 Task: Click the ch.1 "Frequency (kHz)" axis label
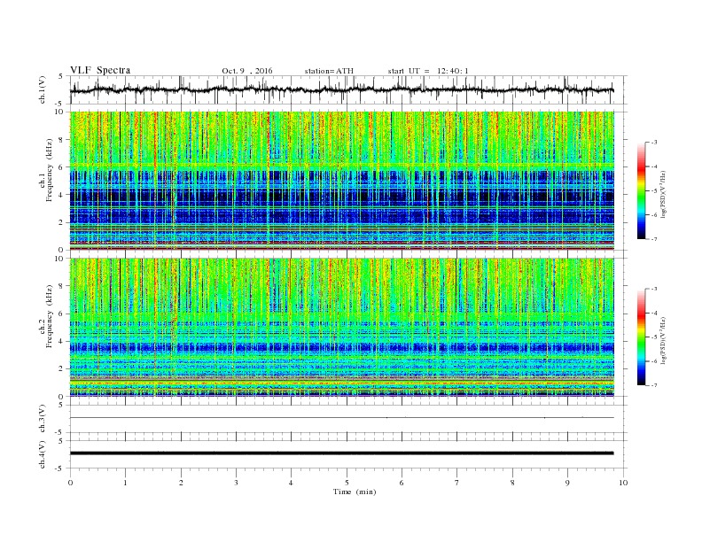click(49, 170)
